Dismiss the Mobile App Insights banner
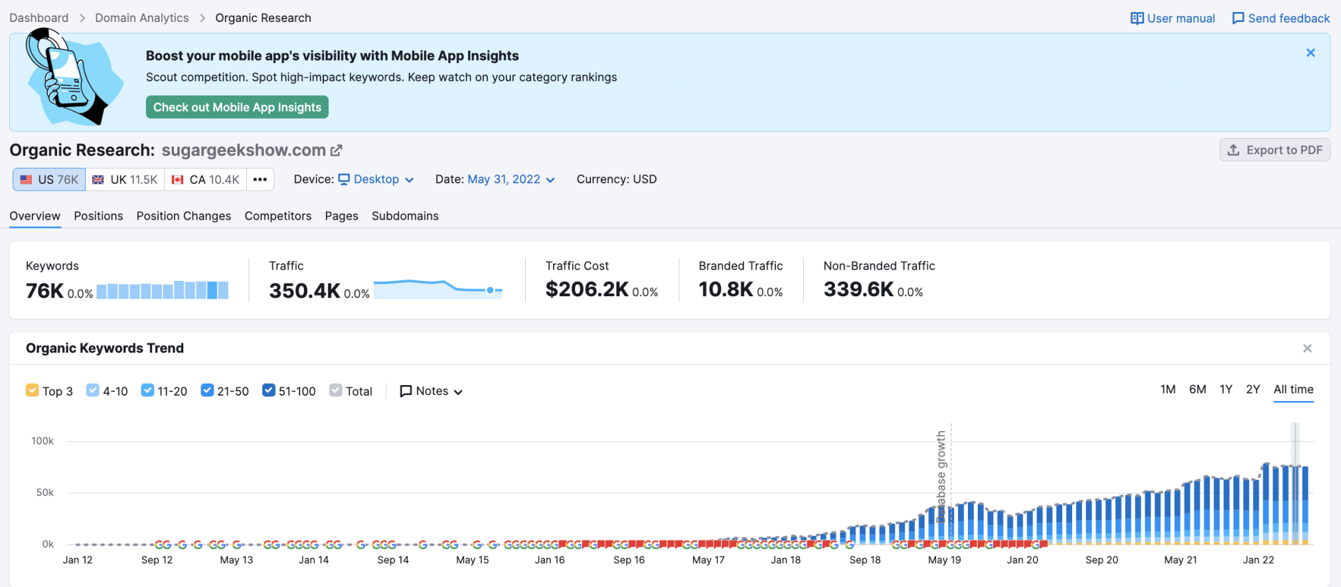Viewport: 1341px width, 587px height. (x=1310, y=52)
